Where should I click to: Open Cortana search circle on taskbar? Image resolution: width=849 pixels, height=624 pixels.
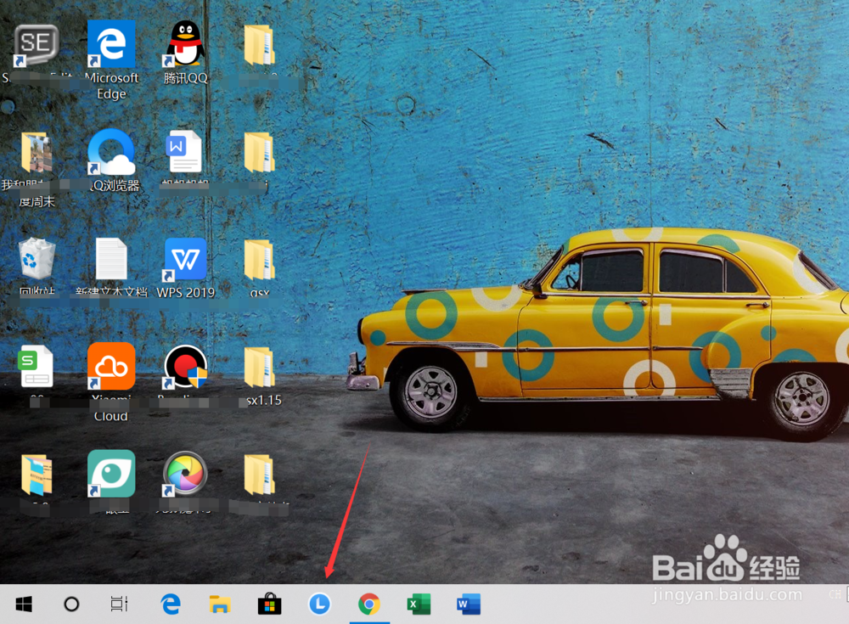71,604
